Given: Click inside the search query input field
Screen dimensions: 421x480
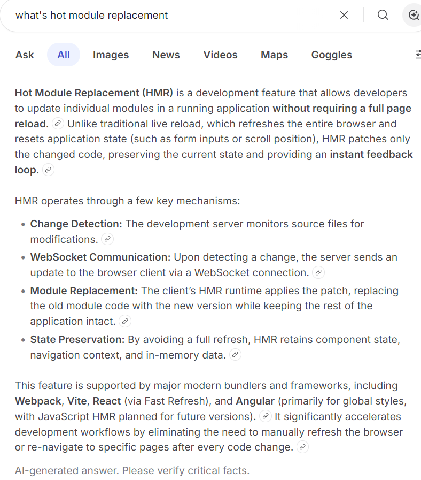Looking at the screenshot, I should coord(171,15).
